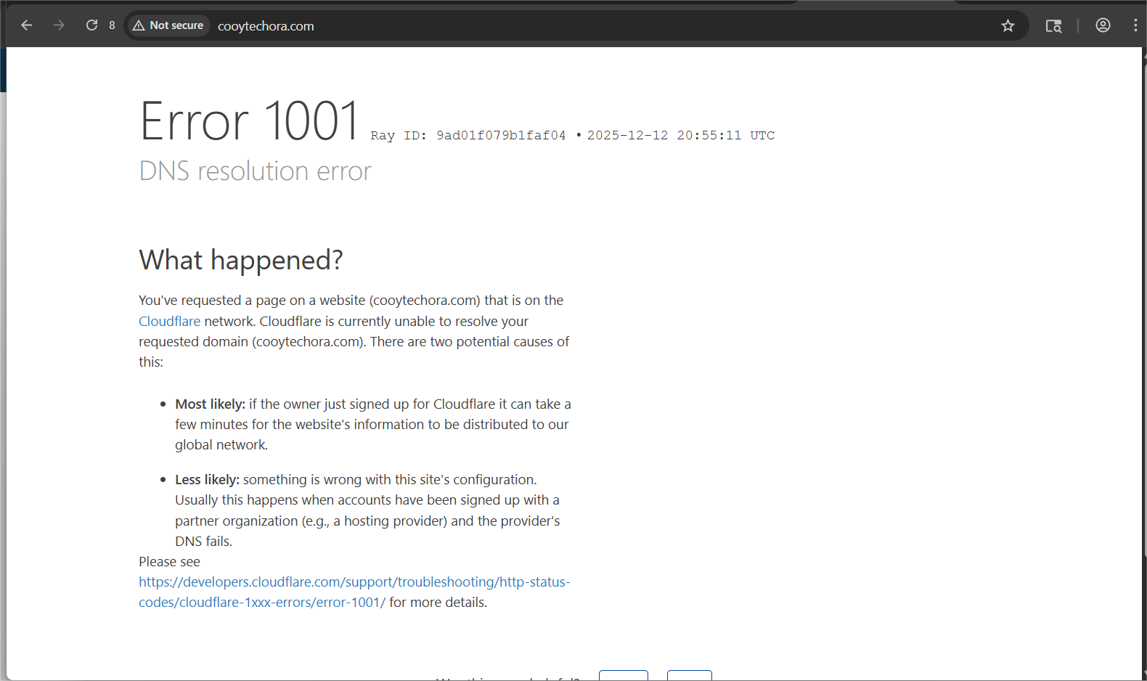This screenshot has height=681, width=1147.
Task: Open the Chrome profile avatar menu
Action: coord(1103,25)
